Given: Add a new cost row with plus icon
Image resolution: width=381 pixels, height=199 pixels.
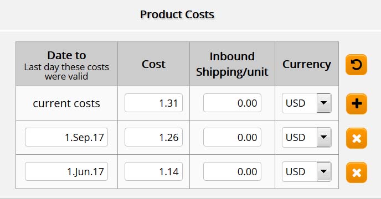Looking at the screenshot, I should pyautogui.click(x=356, y=104).
